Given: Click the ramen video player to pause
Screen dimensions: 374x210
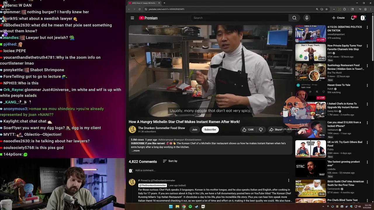Looking at the screenshot, I should 210,71.
